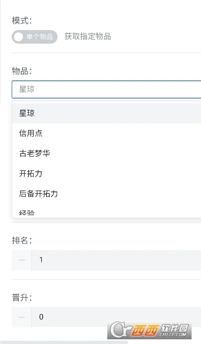The image size is (201, 344).
Task: Click the 获取指定物品 mode description text
Action: coord(88,37)
